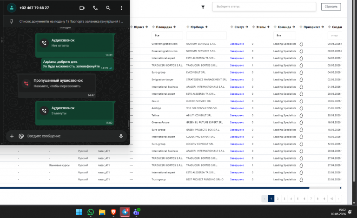Open Microsoft Teams from the taskbar
Screen dimensions: 357x218
136,212
